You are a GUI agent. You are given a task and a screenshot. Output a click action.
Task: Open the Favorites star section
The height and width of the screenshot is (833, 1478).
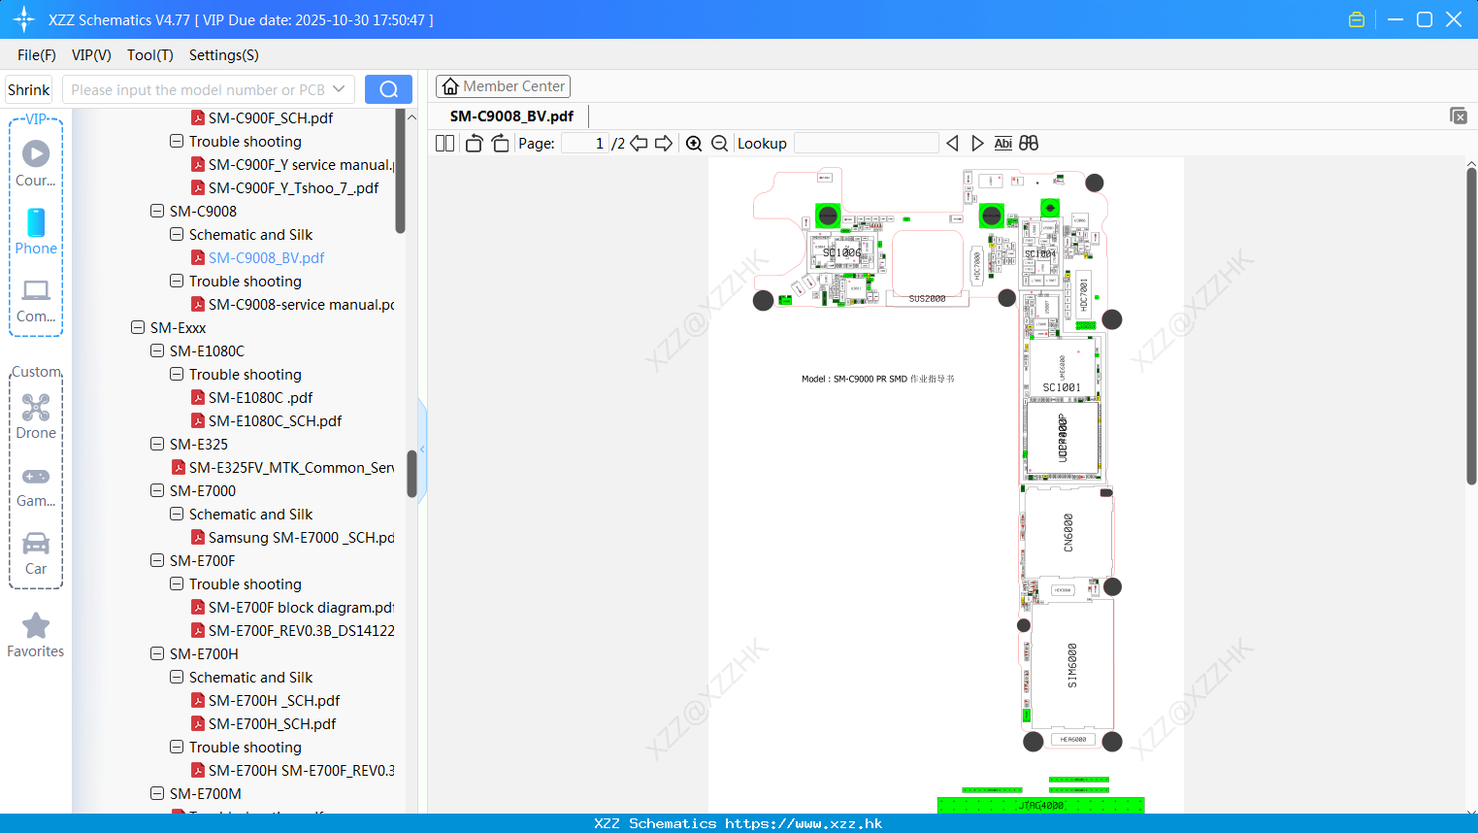(x=36, y=635)
